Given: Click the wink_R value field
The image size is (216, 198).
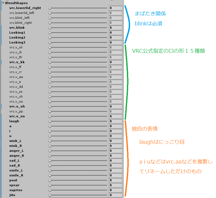Looking at the screenshot, I should (115, 146).
